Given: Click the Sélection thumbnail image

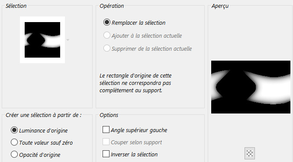Looking at the screenshot, I should click(42, 40).
